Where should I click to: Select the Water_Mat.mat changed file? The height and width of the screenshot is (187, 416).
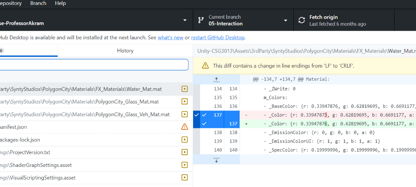pyautogui.click(x=96, y=89)
